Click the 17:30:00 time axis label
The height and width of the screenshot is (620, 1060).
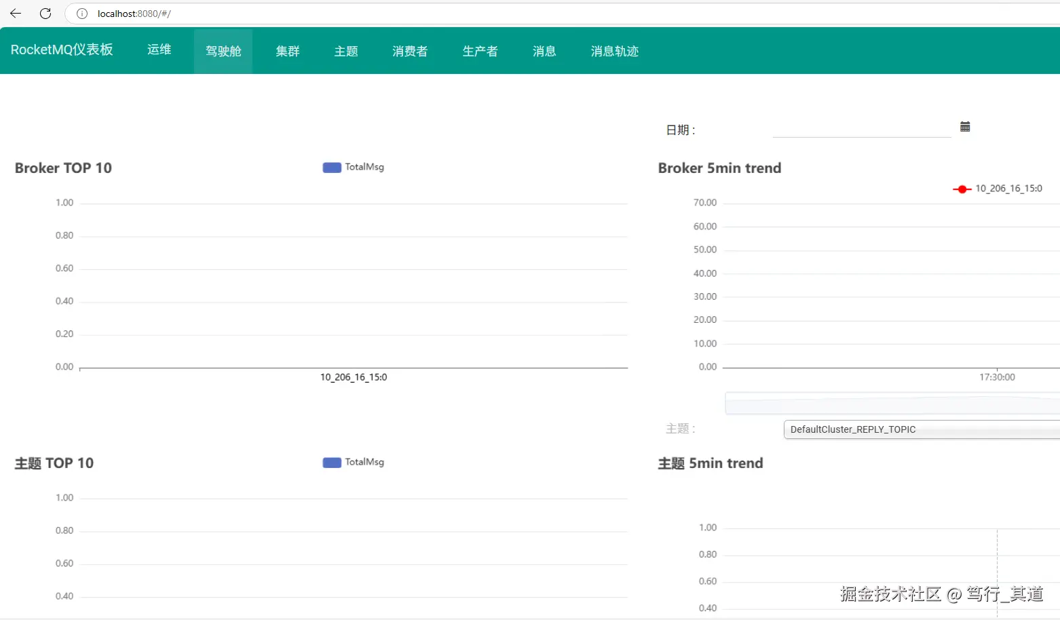pos(997,377)
